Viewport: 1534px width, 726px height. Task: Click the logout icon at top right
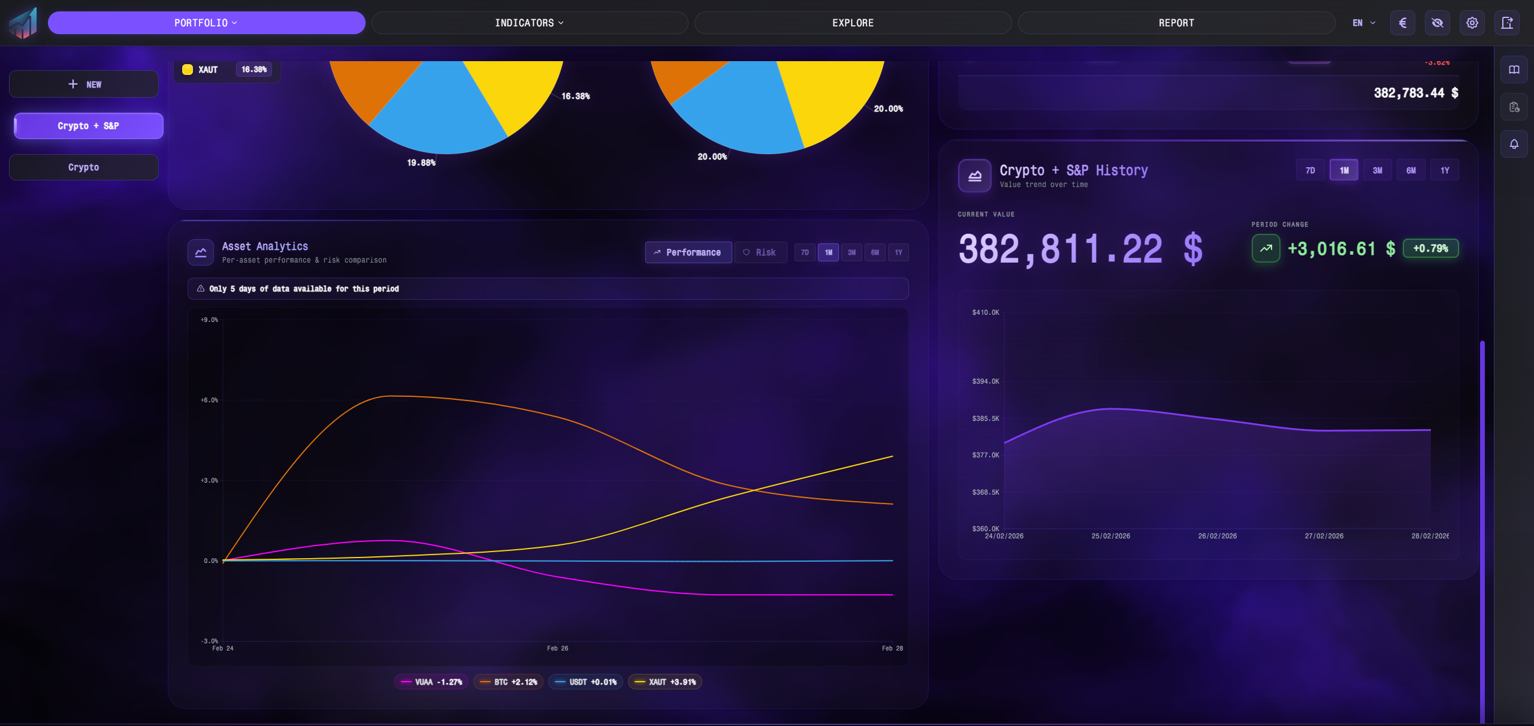pos(1508,22)
